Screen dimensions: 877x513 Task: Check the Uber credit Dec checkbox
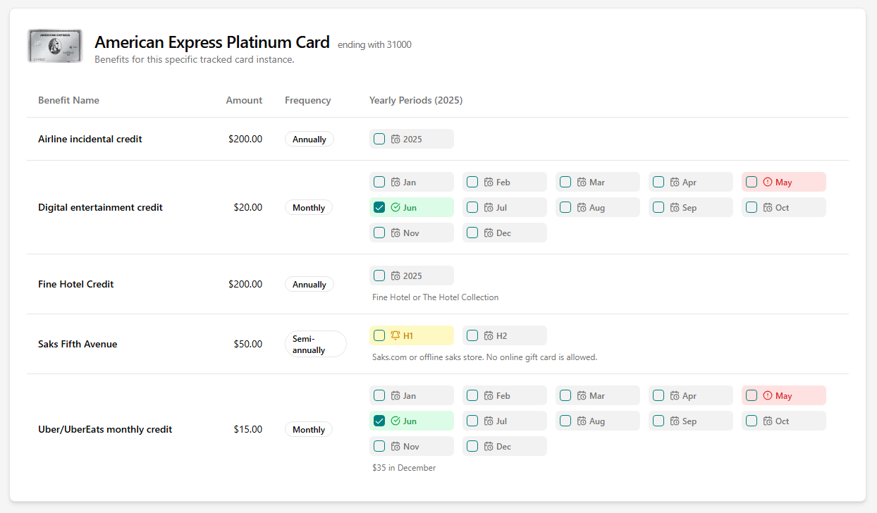tap(472, 446)
